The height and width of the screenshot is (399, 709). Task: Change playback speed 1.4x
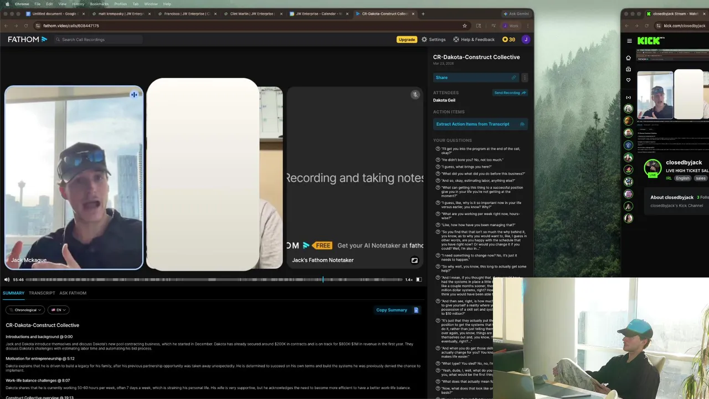[x=409, y=279]
